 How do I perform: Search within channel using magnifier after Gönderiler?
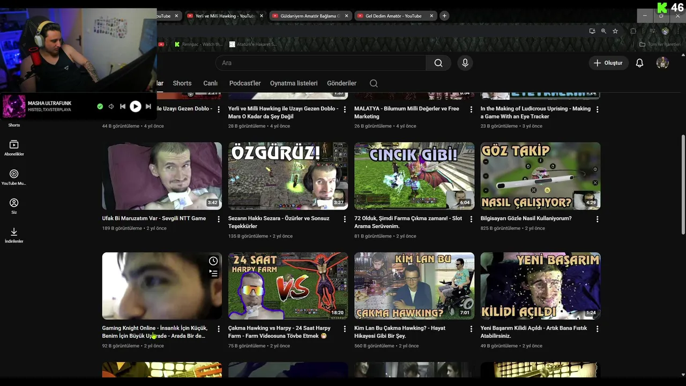pyautogui.click(x=374, y=83)
